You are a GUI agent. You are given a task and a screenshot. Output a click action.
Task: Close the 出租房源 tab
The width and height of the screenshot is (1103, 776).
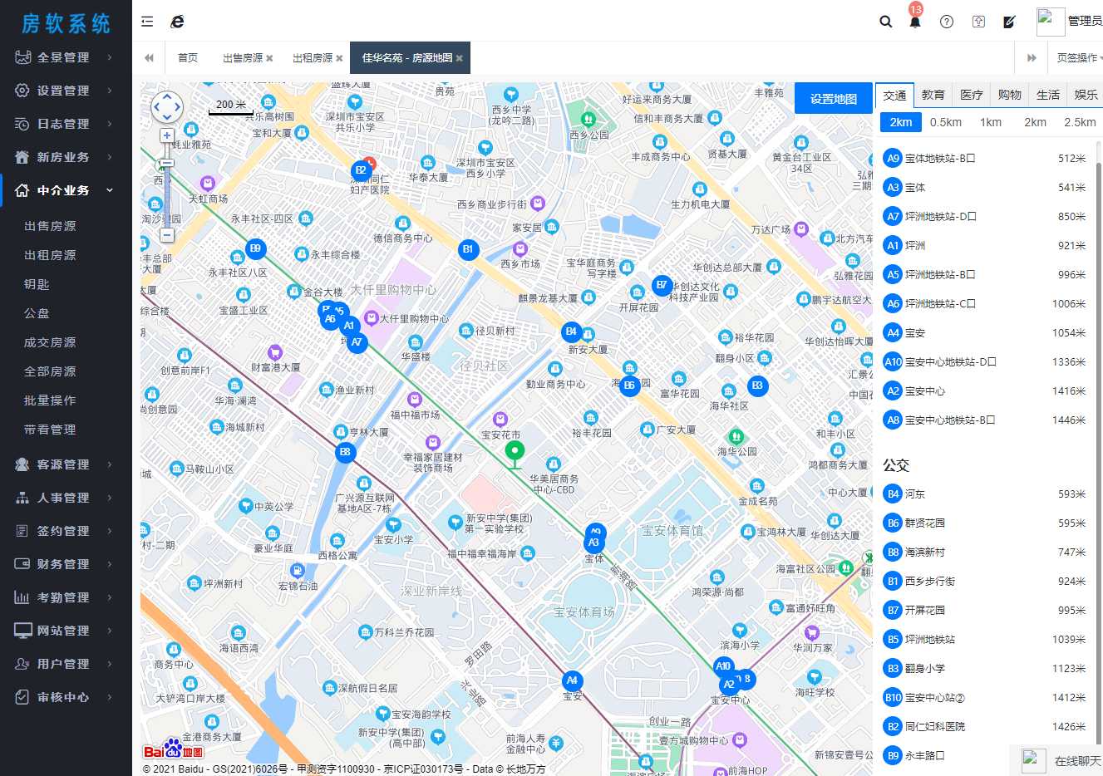[x=339, y=58]
